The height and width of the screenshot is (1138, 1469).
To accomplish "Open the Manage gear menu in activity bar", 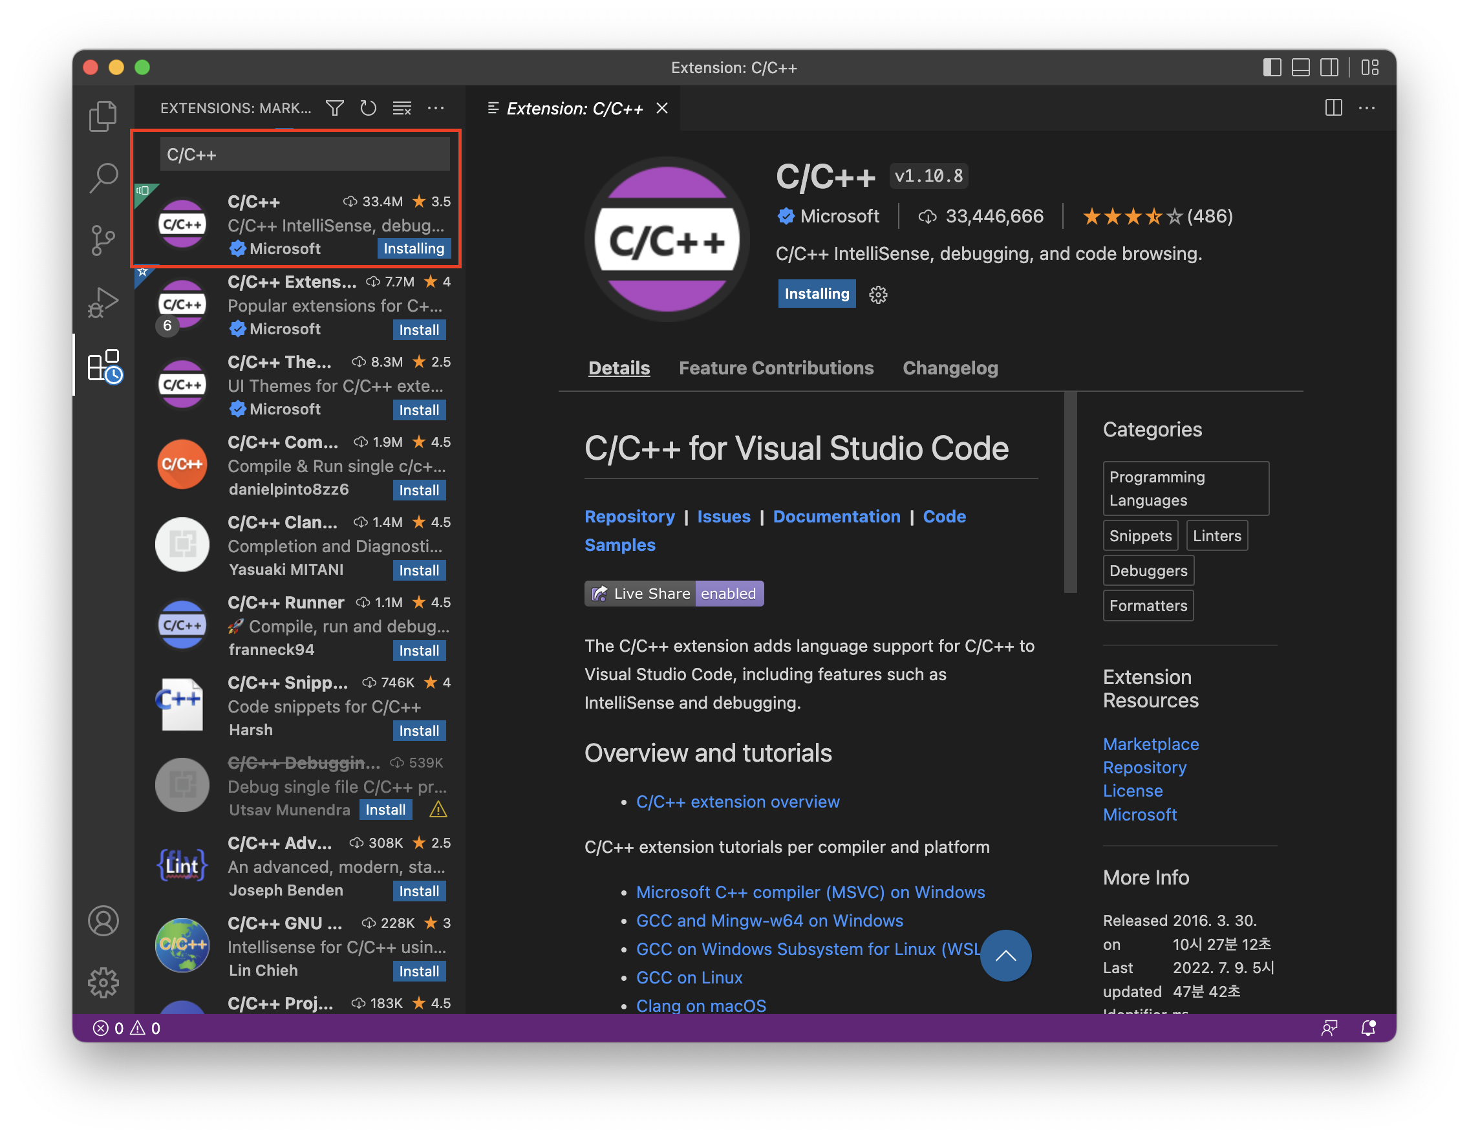I will (103, 983).
